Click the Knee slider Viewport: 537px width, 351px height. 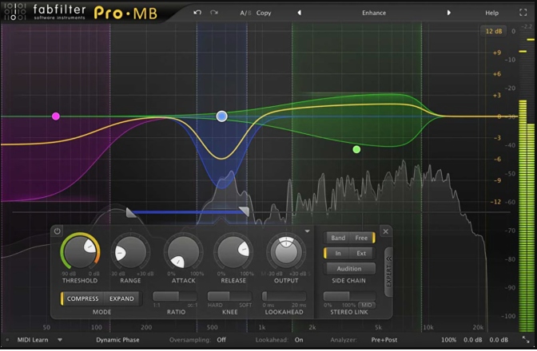[229, 296]
